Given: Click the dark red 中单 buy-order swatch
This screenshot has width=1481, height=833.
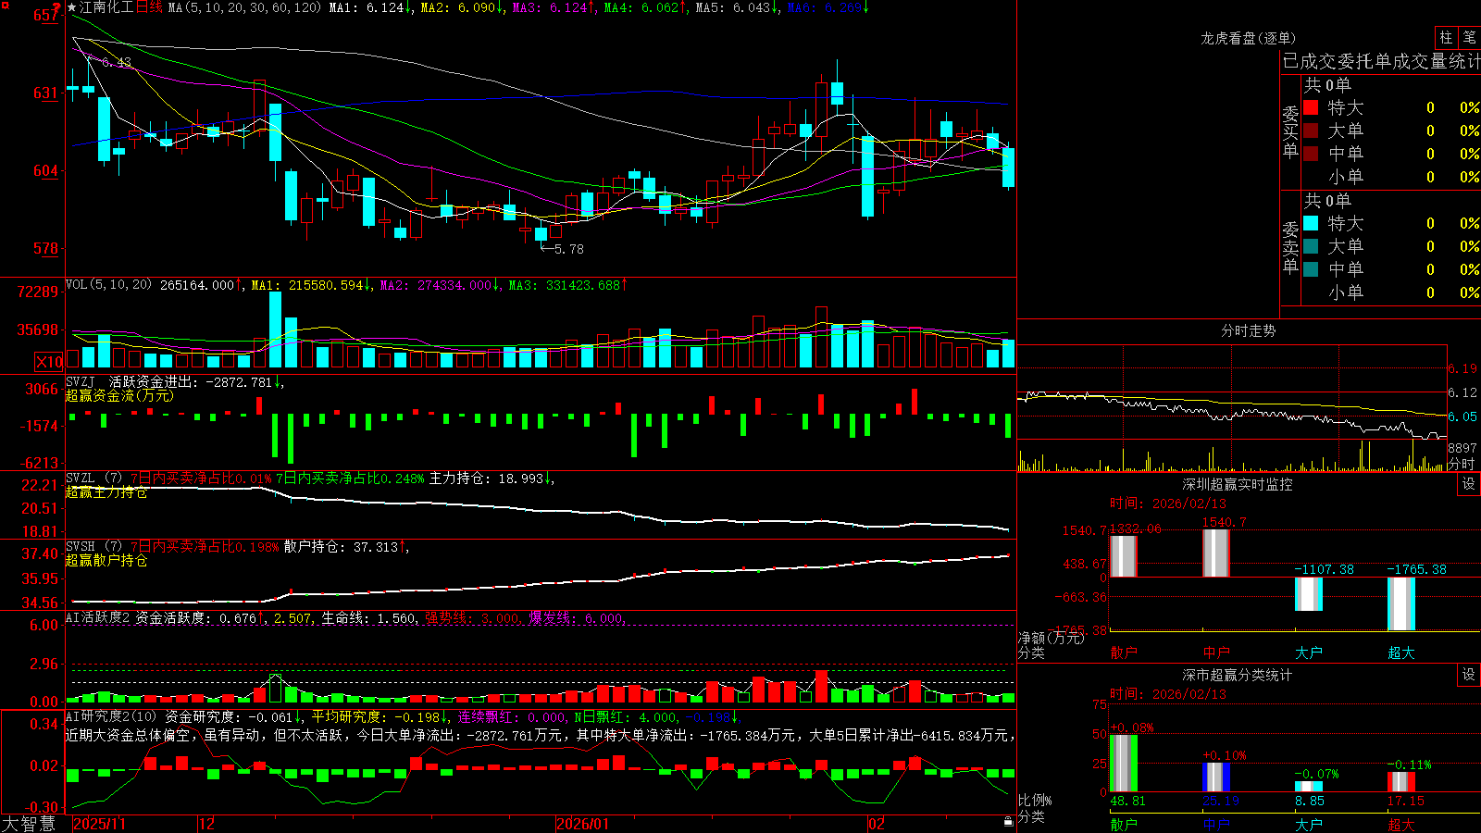Looking at the screenshot, I should (1311, 154).
